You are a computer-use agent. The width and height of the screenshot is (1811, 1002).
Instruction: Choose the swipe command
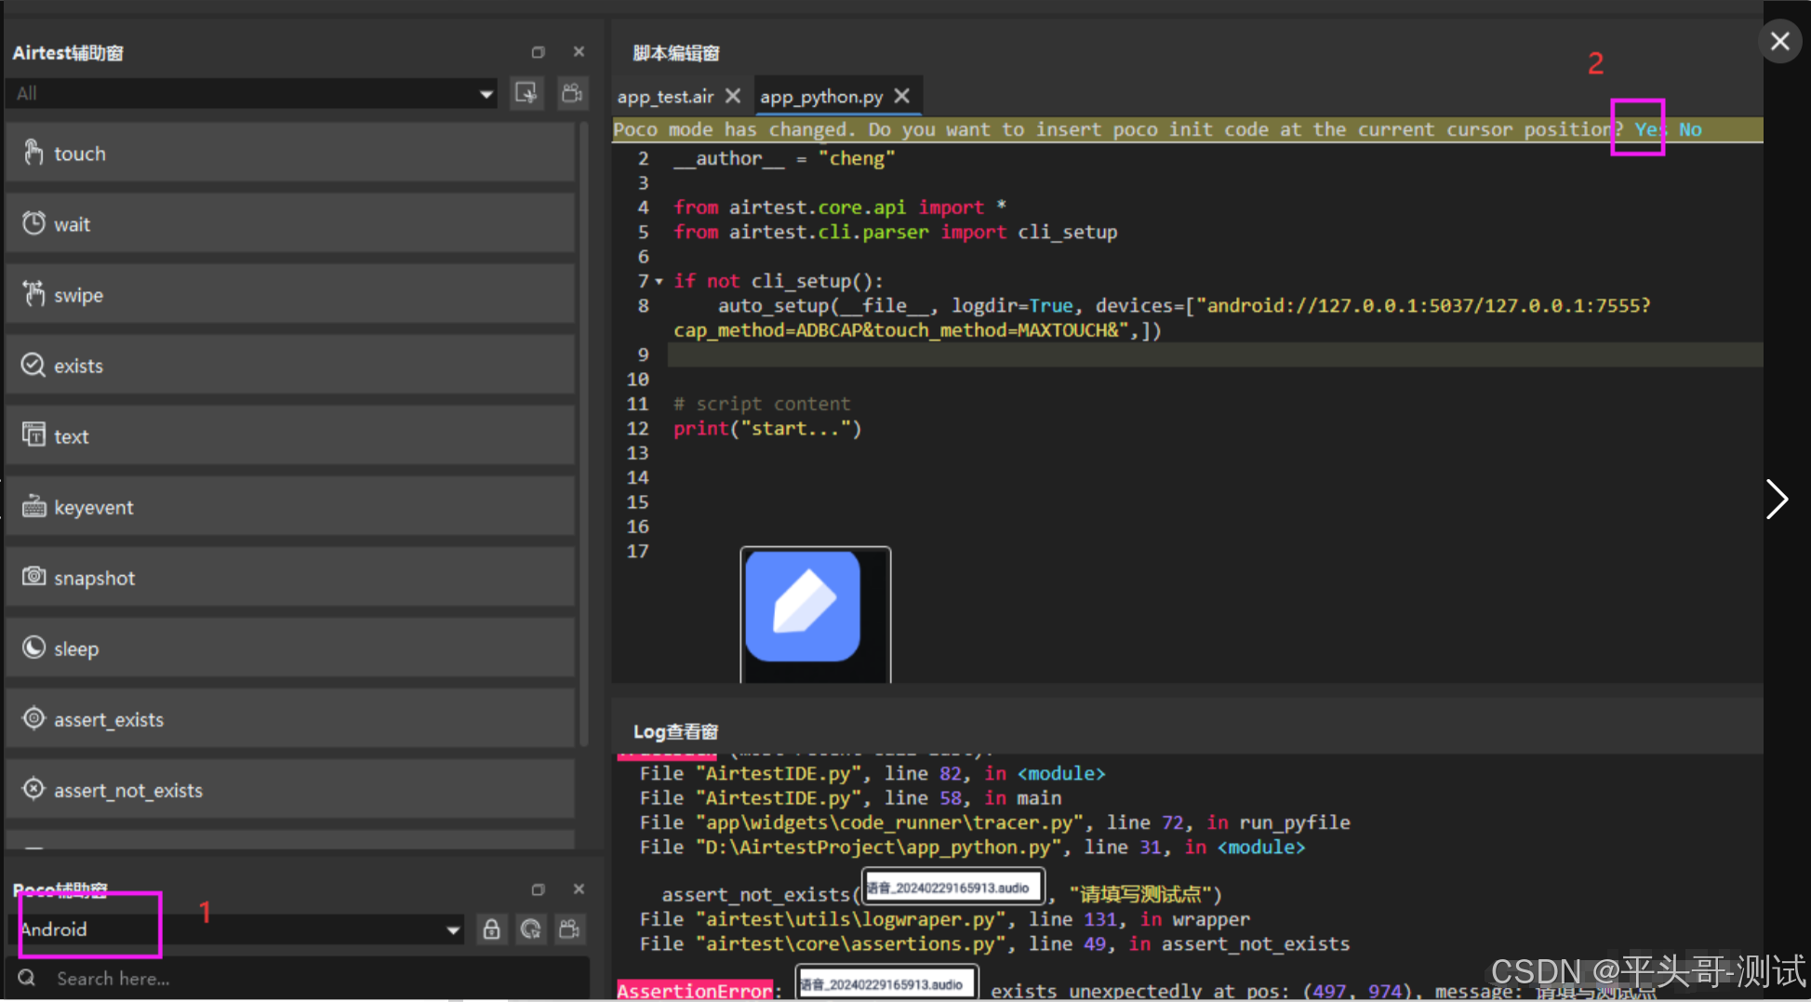290,295
